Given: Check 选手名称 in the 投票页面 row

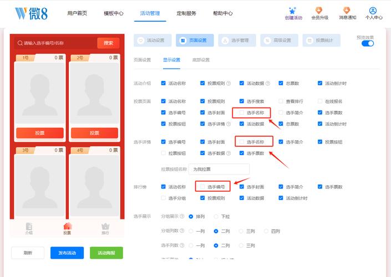Looking at the screenshot, I should click(242, 112).
